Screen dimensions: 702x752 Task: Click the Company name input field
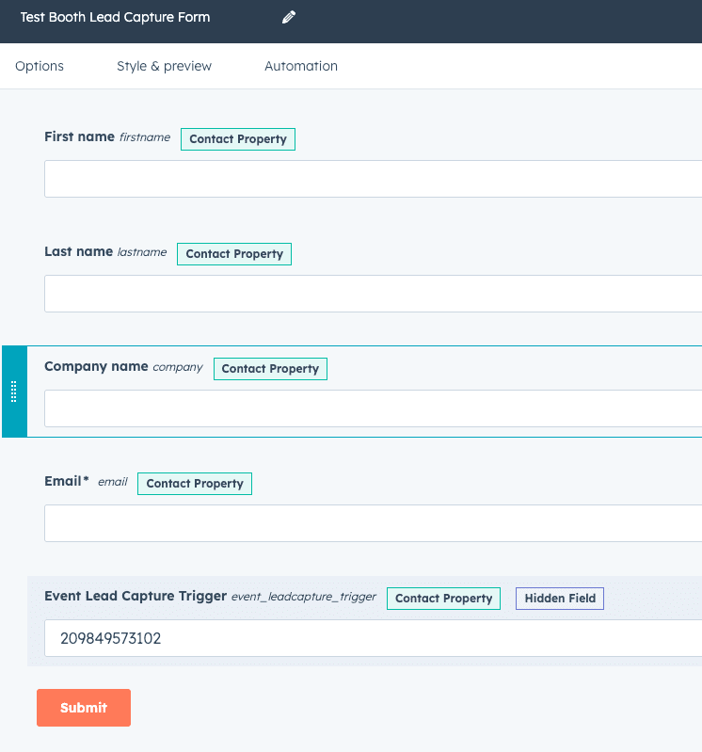click(373, 408)
